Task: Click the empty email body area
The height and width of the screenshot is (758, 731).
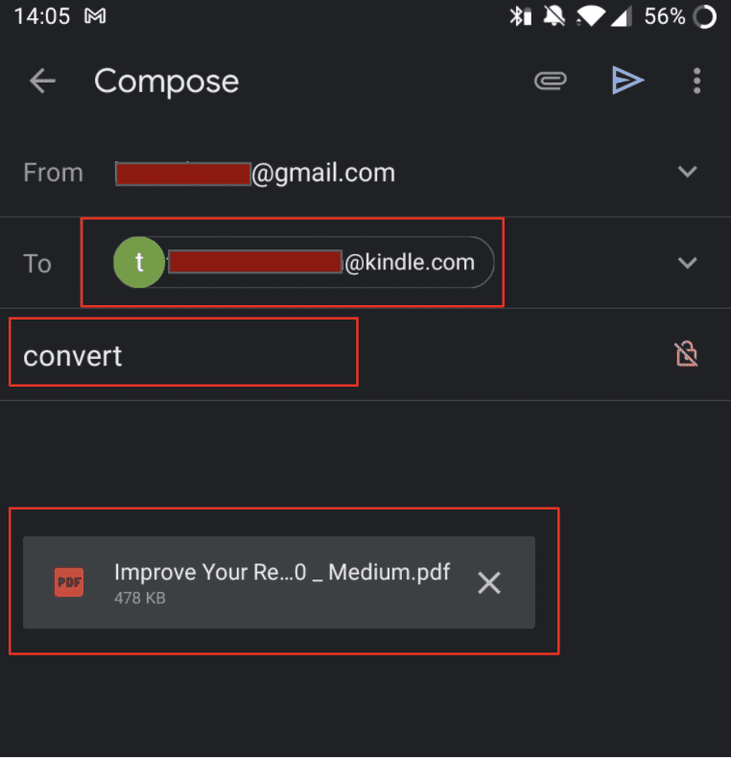Action: (x=365, y=451)
